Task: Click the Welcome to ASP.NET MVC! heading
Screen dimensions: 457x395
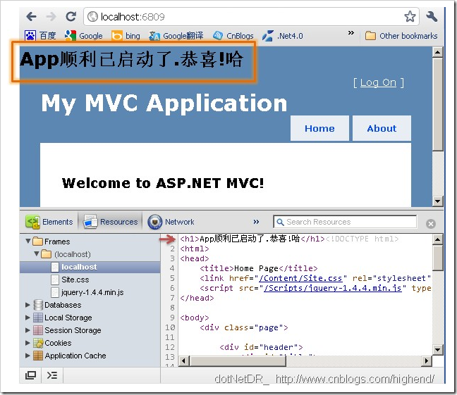Action: (x=163, y=183)
